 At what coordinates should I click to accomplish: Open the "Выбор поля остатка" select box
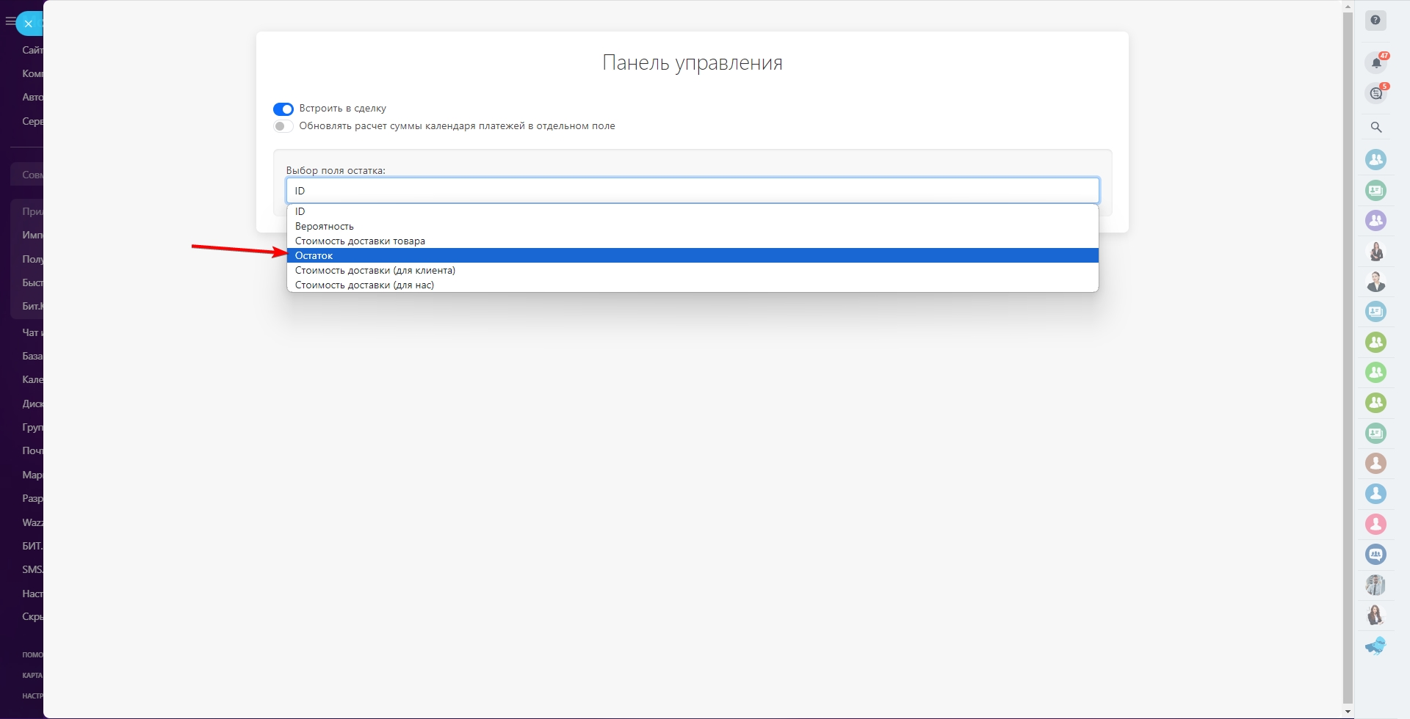tap(693, 191)
